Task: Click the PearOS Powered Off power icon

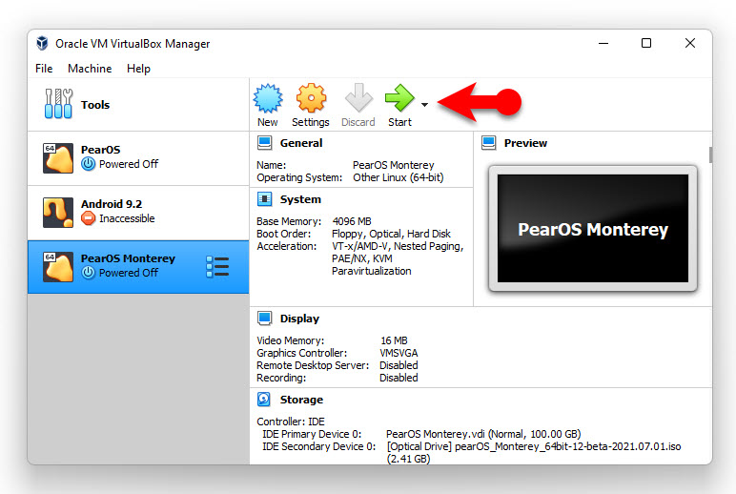Action: click(89, 164)
